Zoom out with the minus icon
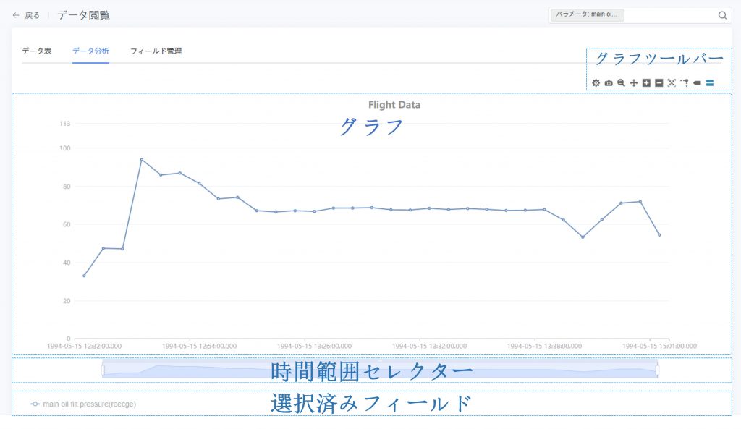741x429 pixels. (x=659, y=83)
